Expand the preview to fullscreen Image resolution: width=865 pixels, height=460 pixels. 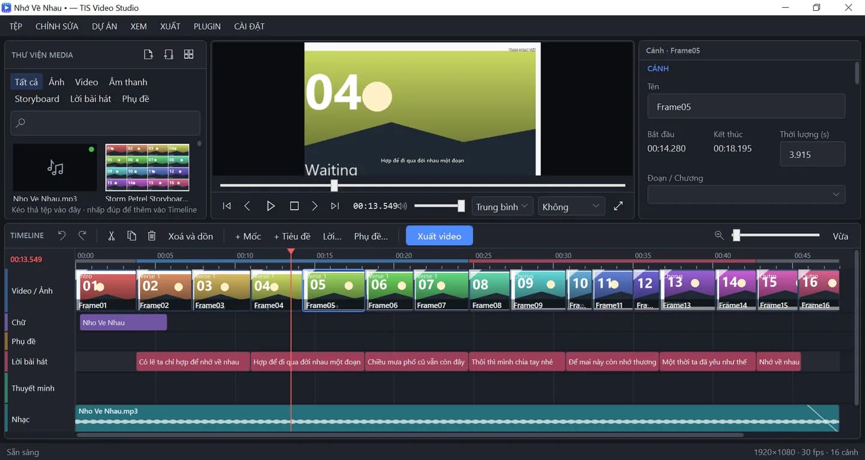(619, 206)
